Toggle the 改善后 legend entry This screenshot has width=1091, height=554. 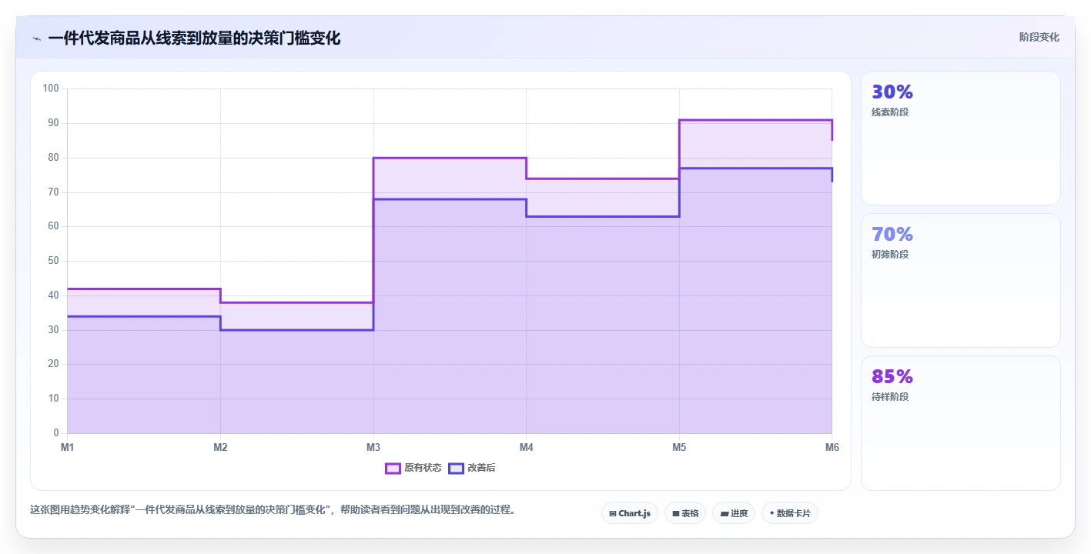tap(472, 468)
